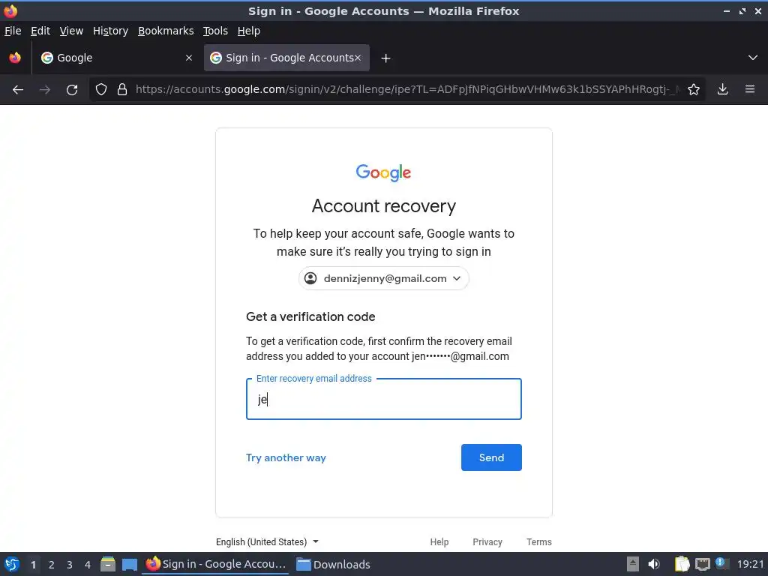Viewport: 768px width, 576px height.
Task: Click the Firefox icon in title bar
Action: (x=10, y=10)
